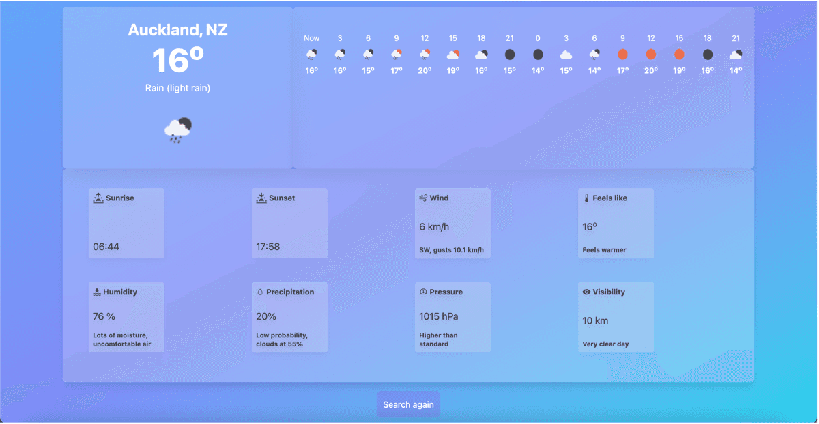Click the sunset icon on the Sunset card
The image size is (819, 424).
(x=260, y=198)
